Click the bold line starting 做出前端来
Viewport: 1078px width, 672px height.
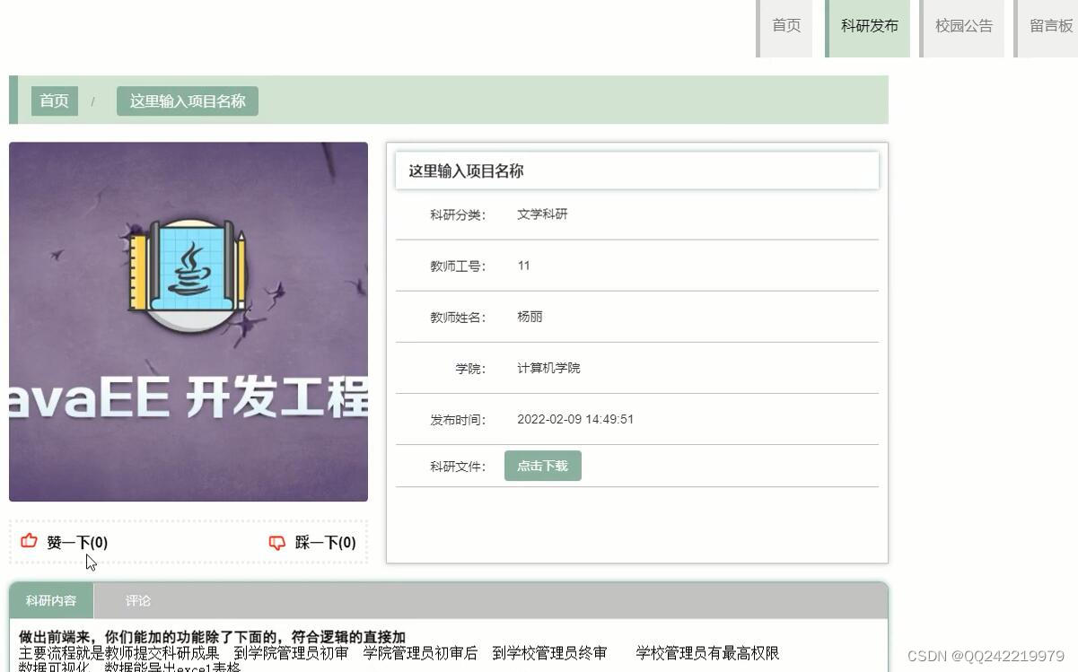pos(212,637)
